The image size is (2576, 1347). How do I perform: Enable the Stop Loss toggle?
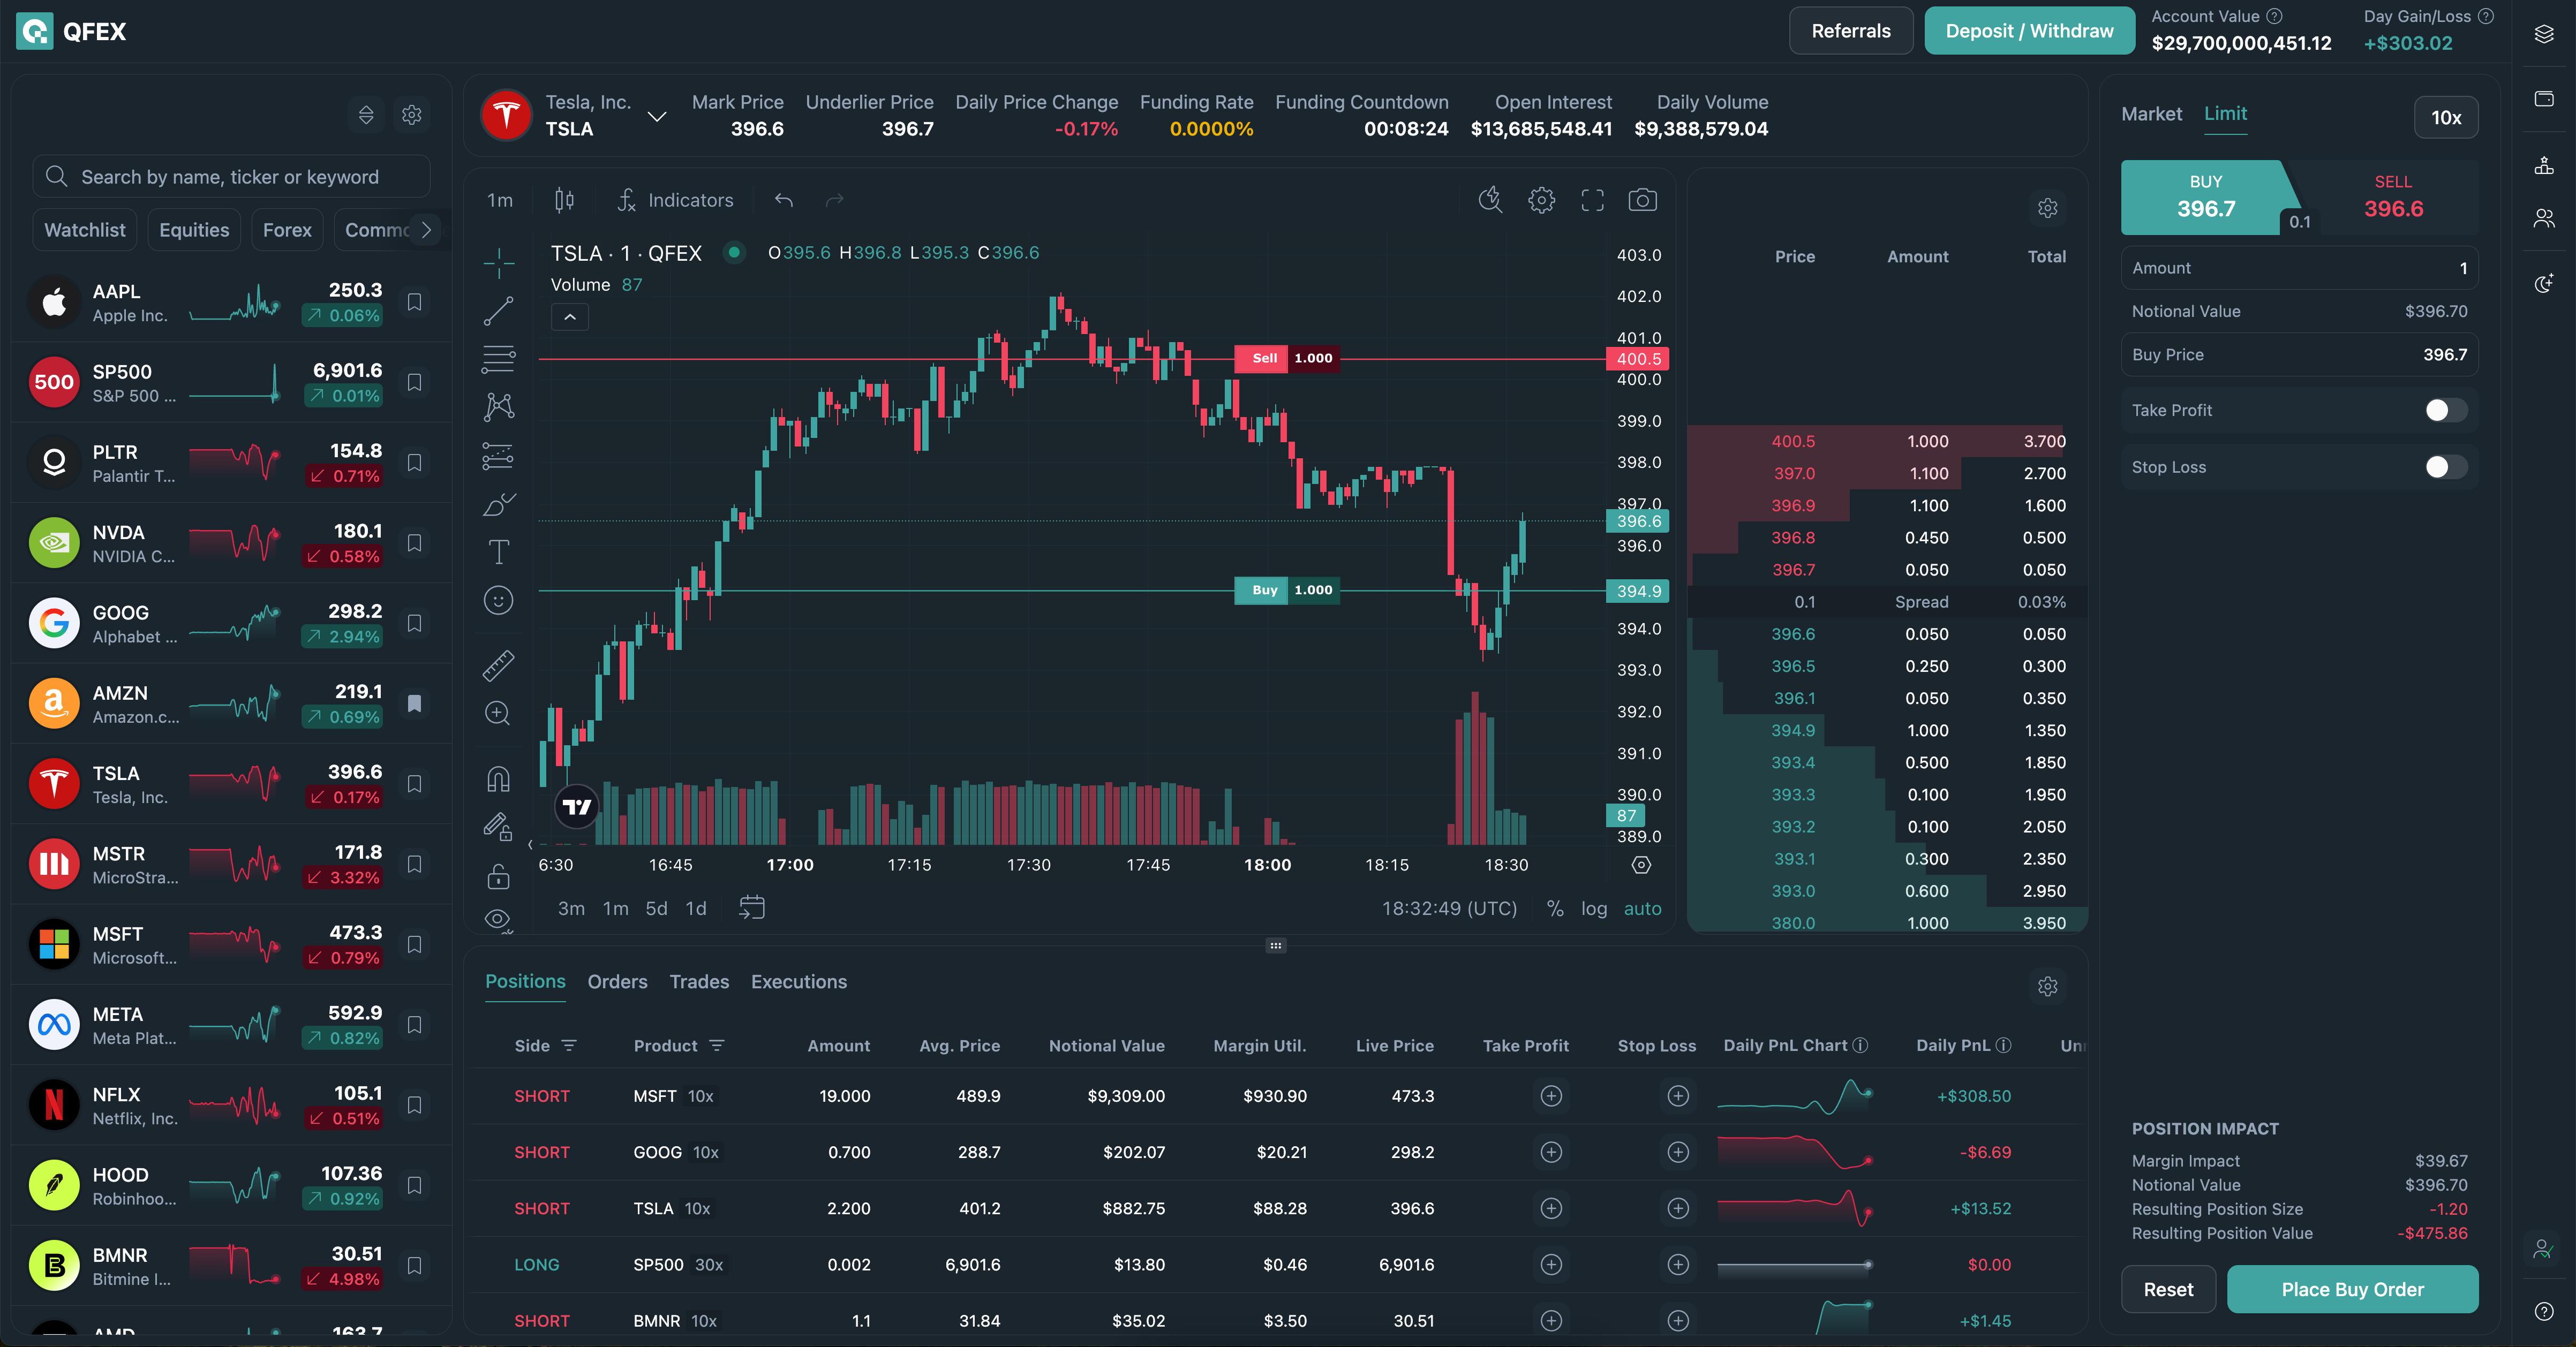point(2445,467)
